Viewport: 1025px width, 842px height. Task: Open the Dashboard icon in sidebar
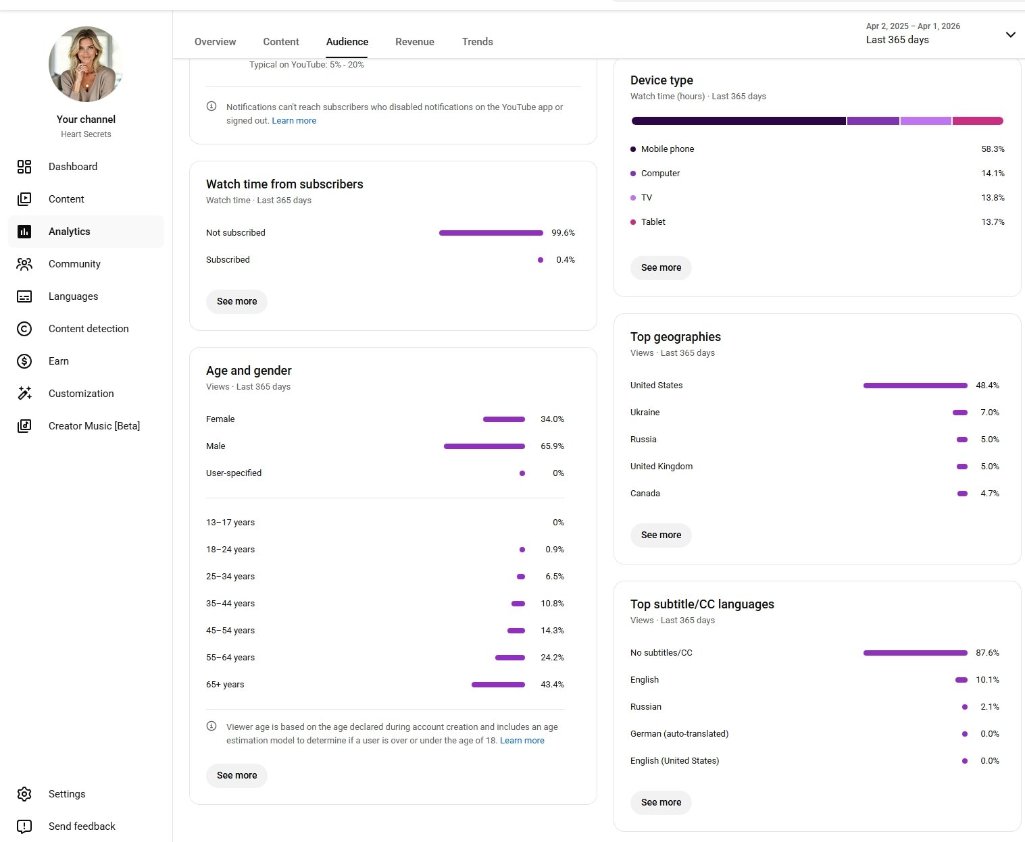[x=24, y=167]
